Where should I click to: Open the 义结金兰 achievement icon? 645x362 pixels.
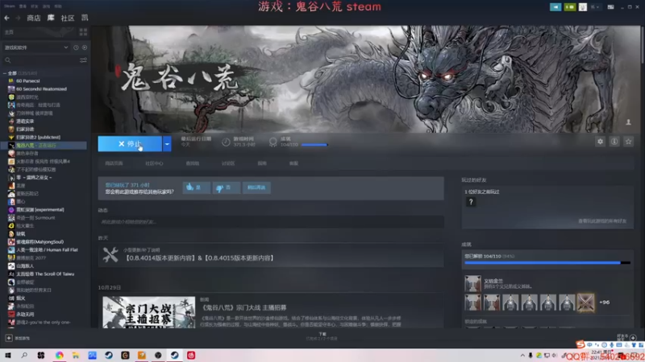(472, 284)
